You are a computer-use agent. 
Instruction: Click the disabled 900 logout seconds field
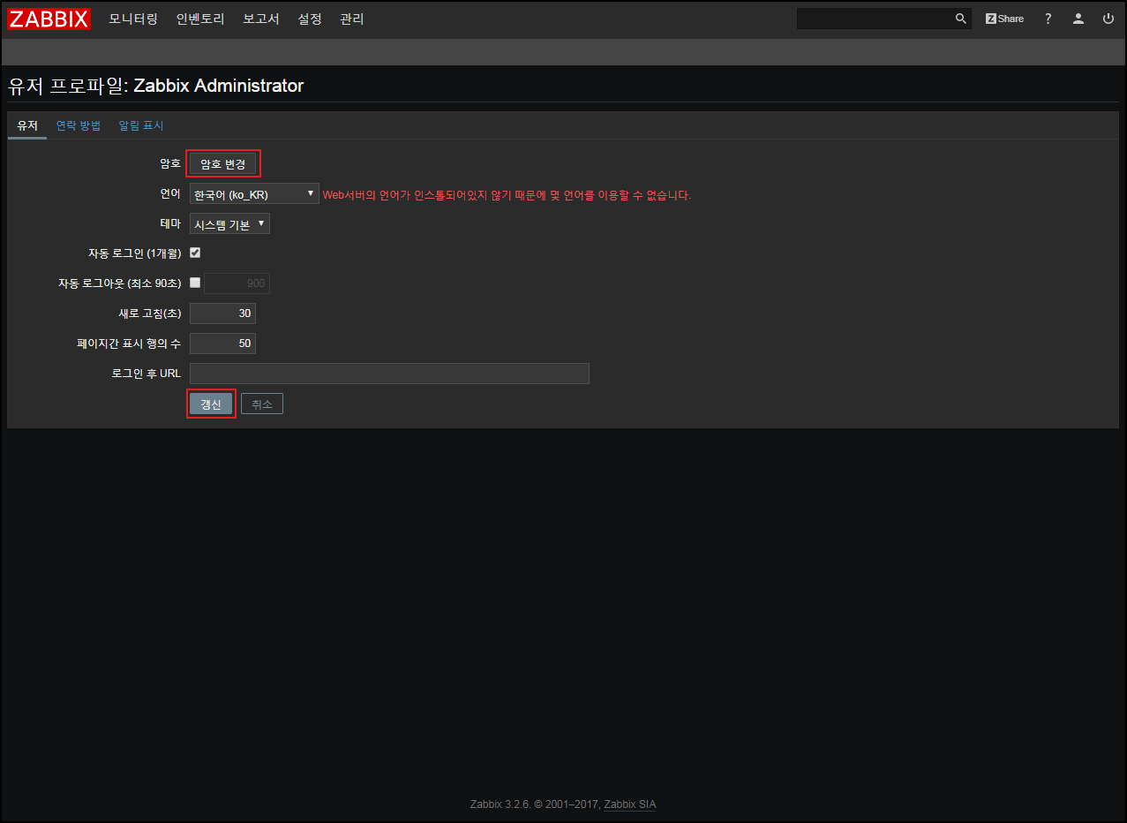click(237, 283)
